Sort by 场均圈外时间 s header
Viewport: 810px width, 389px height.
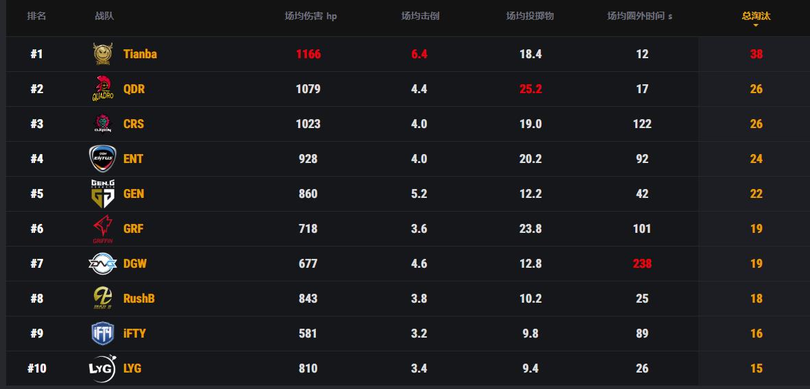pyautogui.click(x=639, y=16)
